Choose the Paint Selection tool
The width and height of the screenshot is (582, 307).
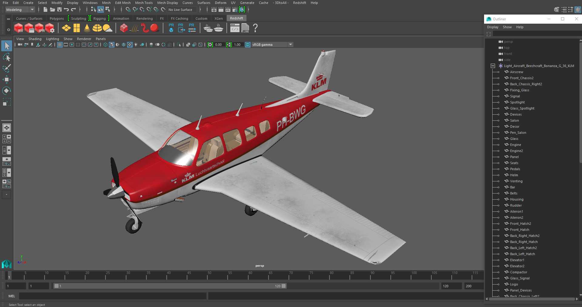tap(7, 68)
